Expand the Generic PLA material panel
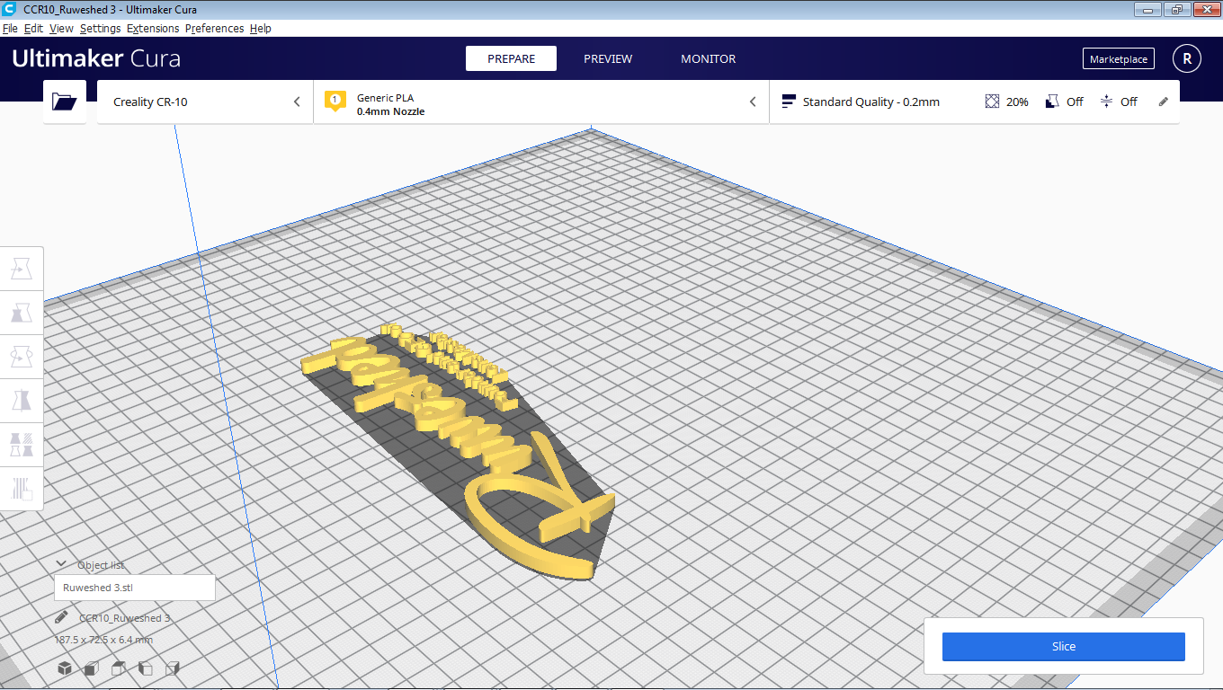 pos(753,102)
